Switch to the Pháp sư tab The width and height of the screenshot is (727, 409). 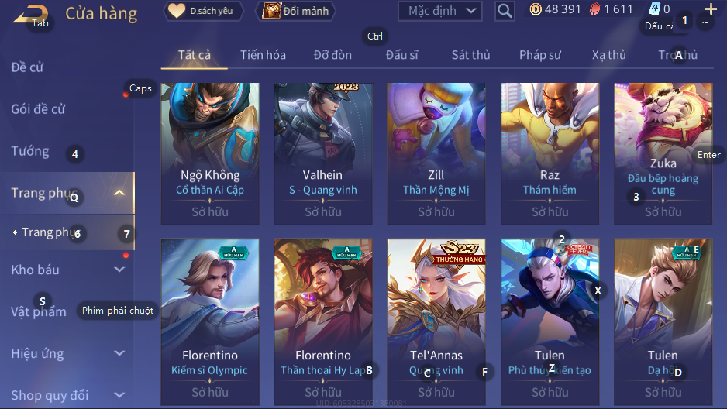click(x=539, y=55)
